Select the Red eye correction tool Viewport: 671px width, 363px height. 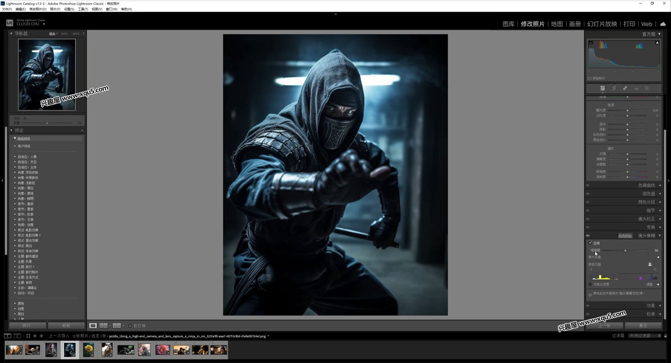(x=636, y=88)
